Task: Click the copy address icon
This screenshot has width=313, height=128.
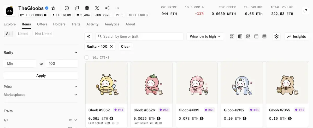Action: 77,8
